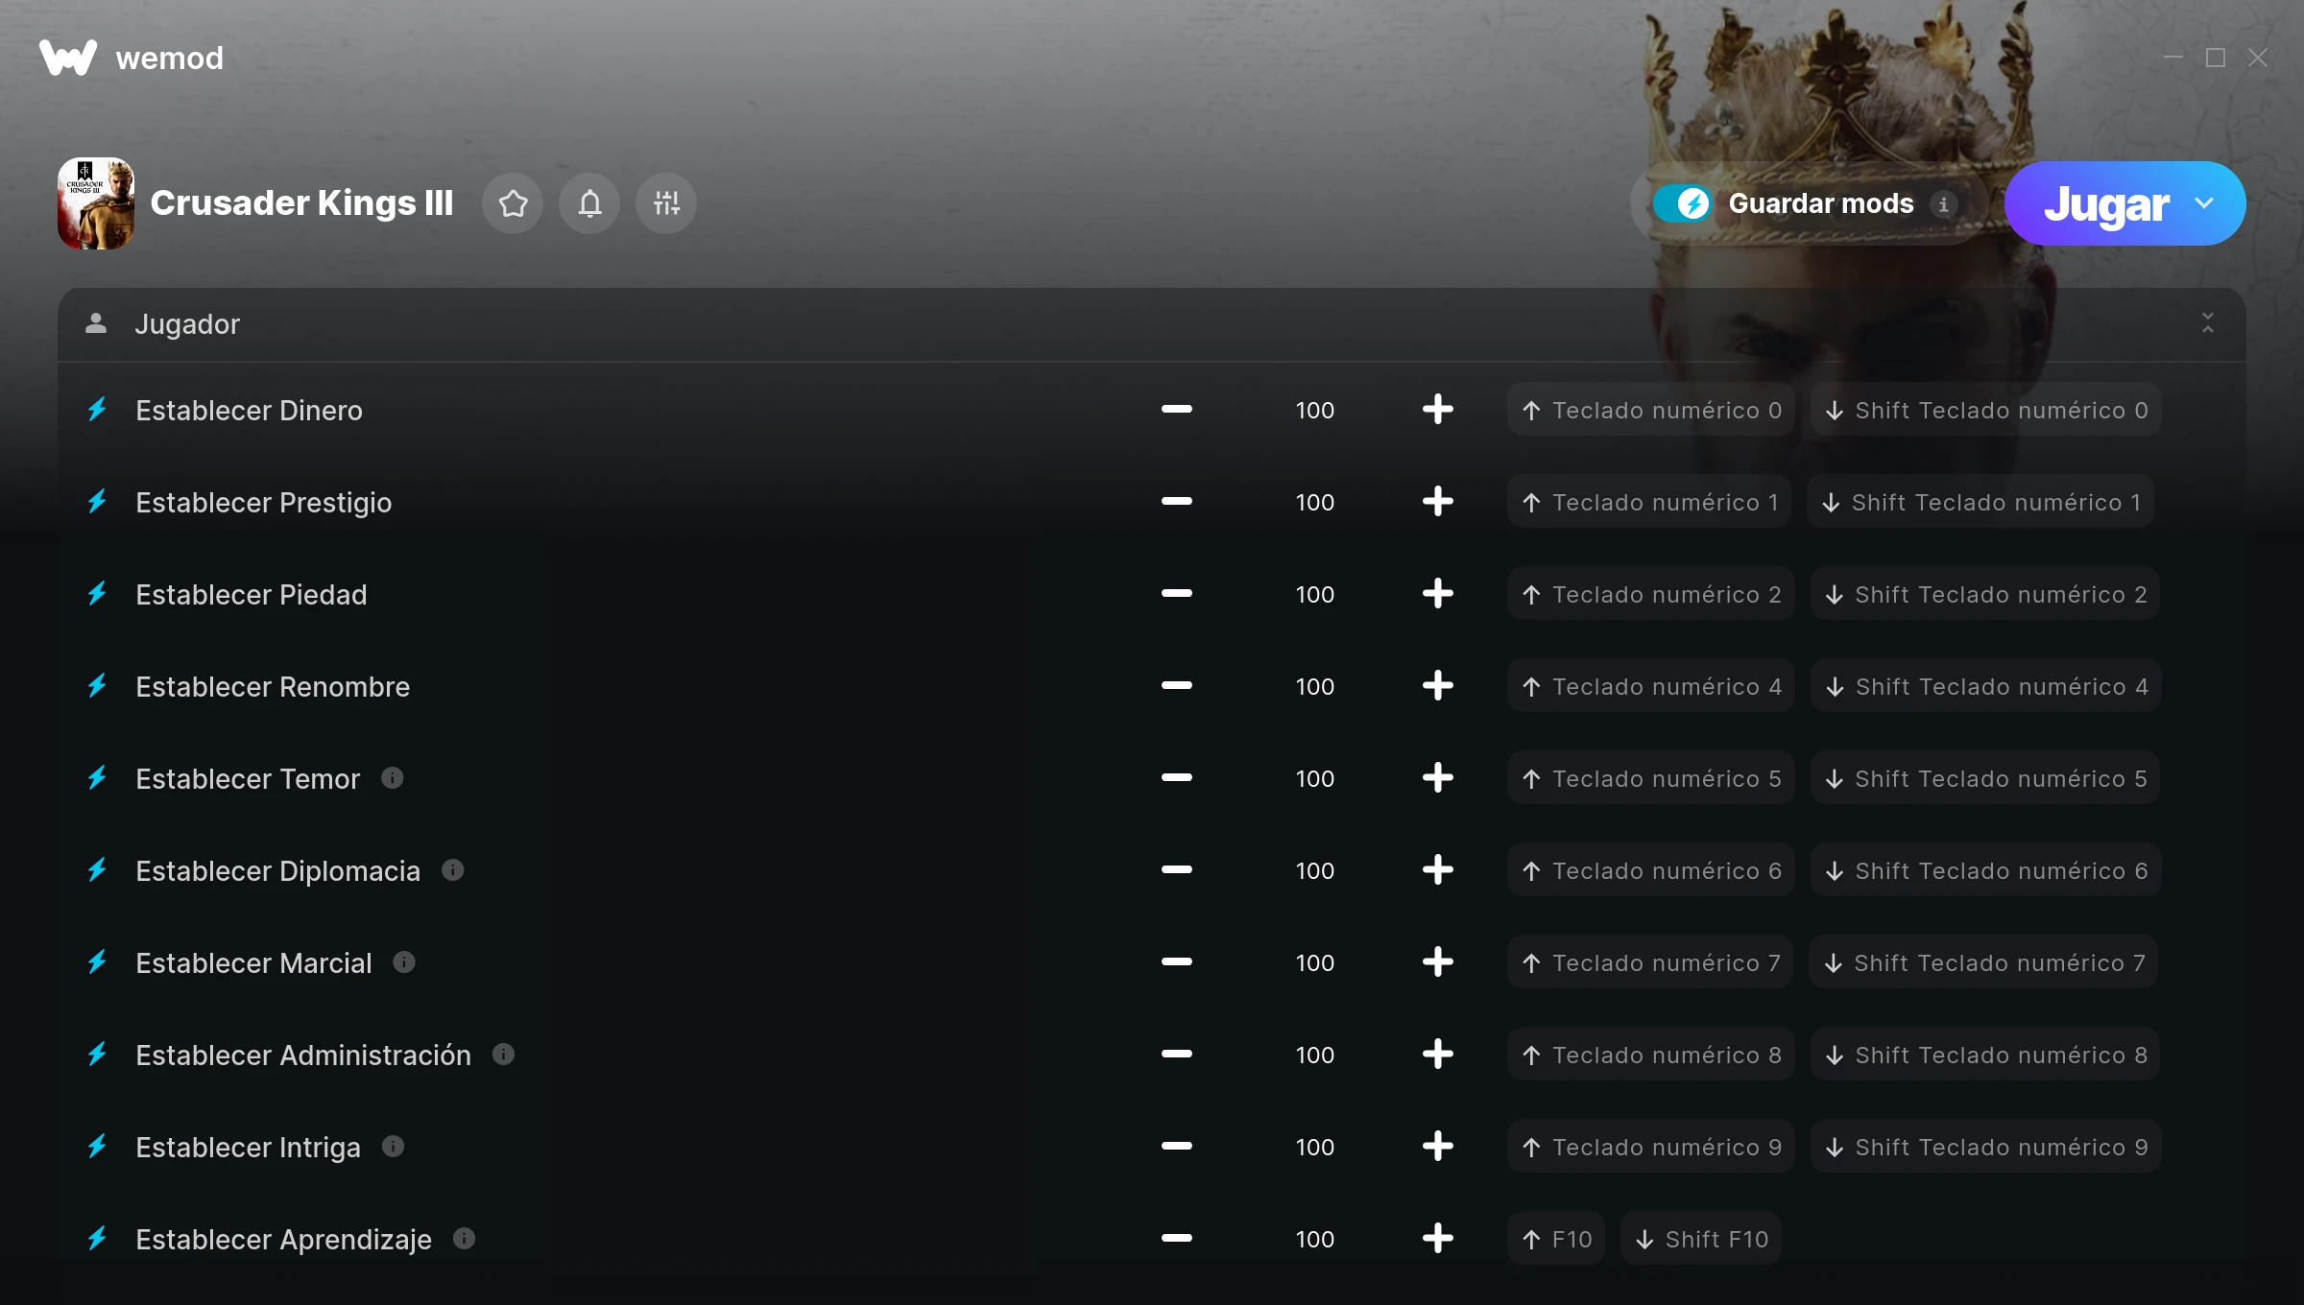Show info for Establecer Diplomacia
Screen dimensions: 2304x1305
452,869
